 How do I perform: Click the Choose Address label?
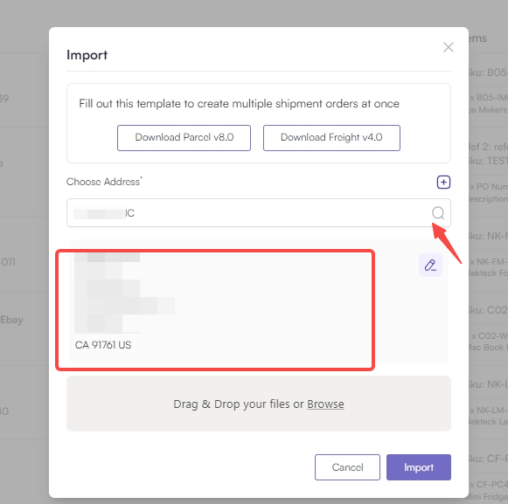[104, 182]
